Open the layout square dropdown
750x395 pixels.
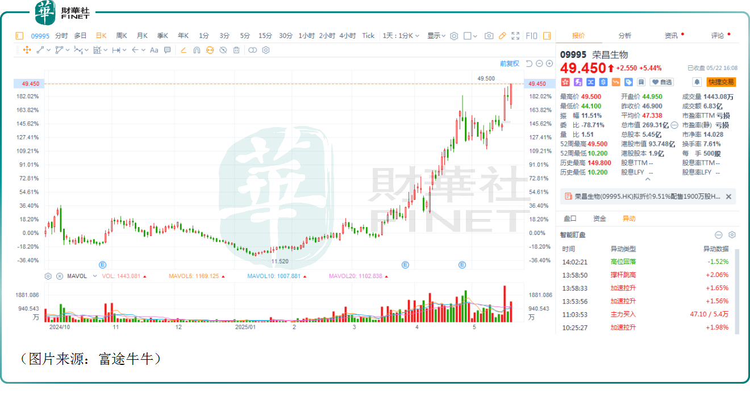pyautogui.click(x=470, y=36)
